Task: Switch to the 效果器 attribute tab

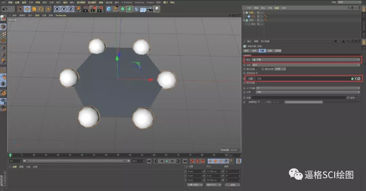Action: point(278,50)
